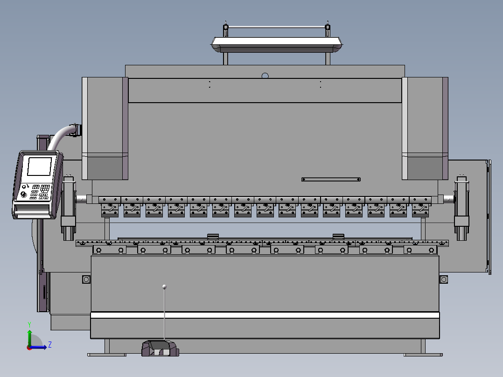Select the left front support arm post
The height and width of the screenshot is (377, 503).
(68, 208)
